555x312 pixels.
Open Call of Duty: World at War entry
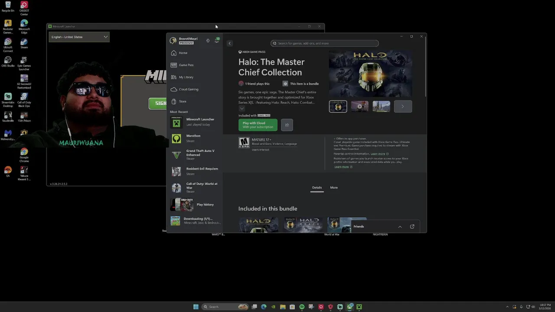(x=195, y=187)
